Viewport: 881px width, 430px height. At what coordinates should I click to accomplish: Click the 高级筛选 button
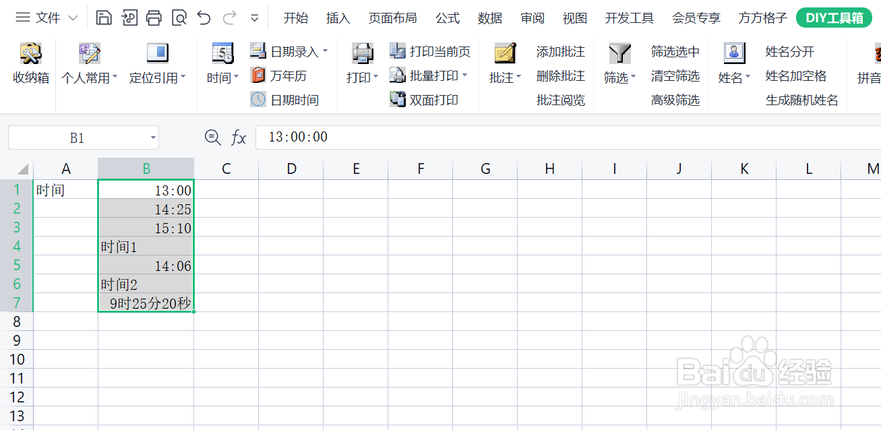tap(675, 100)
